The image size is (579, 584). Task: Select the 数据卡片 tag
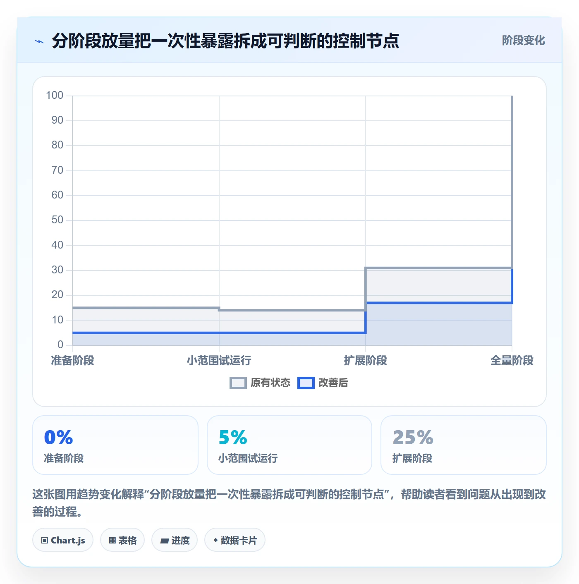(235, 540)
